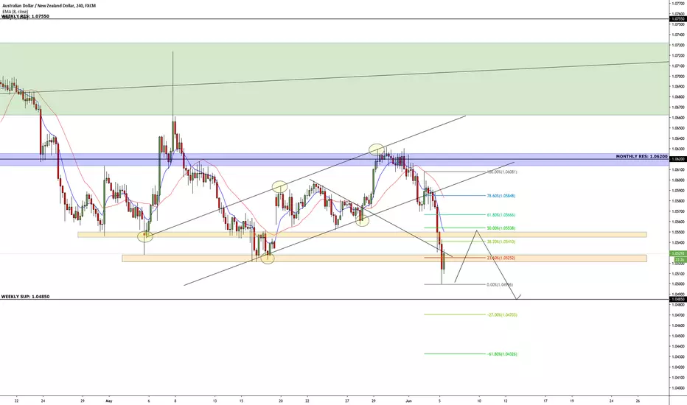Screen dimensions: 687x405
Task: Click the 23.60% (1.05252) Fibonacci label
Action: coord(501,258)
